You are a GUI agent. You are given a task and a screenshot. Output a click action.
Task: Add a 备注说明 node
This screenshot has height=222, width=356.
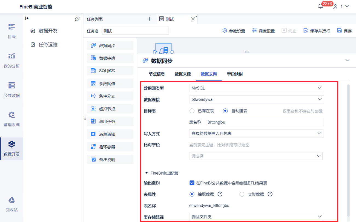[110, 159]
